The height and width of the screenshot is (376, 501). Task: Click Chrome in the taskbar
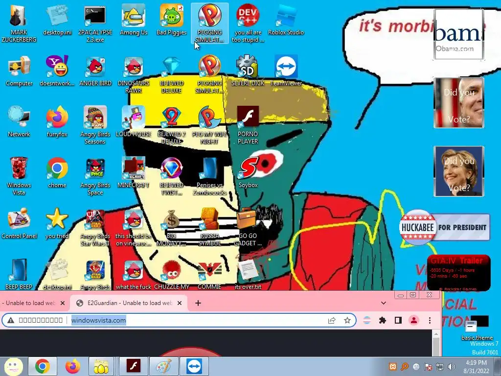[x=42, y=366]
